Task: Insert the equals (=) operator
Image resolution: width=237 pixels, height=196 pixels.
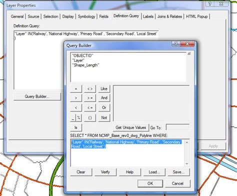Action: 76,89
